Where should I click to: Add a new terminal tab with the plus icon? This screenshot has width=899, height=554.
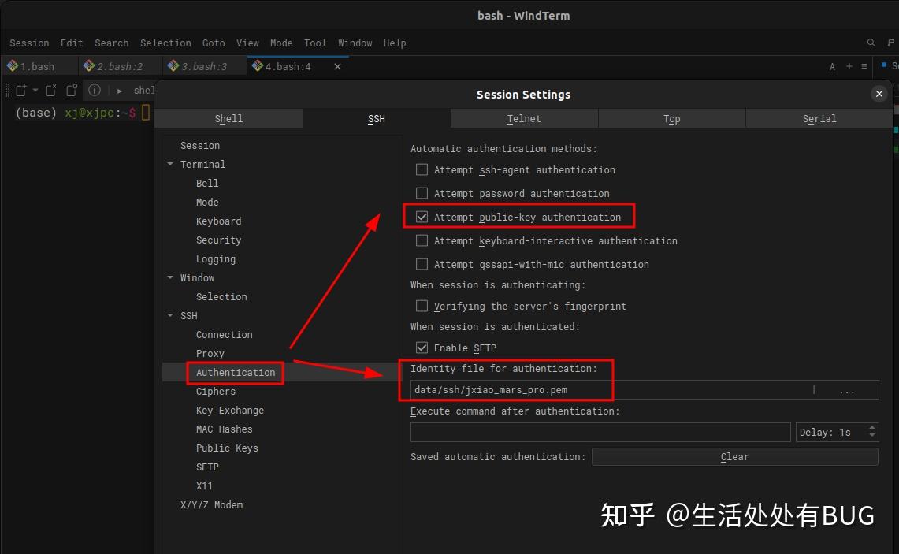pos(847,66)
